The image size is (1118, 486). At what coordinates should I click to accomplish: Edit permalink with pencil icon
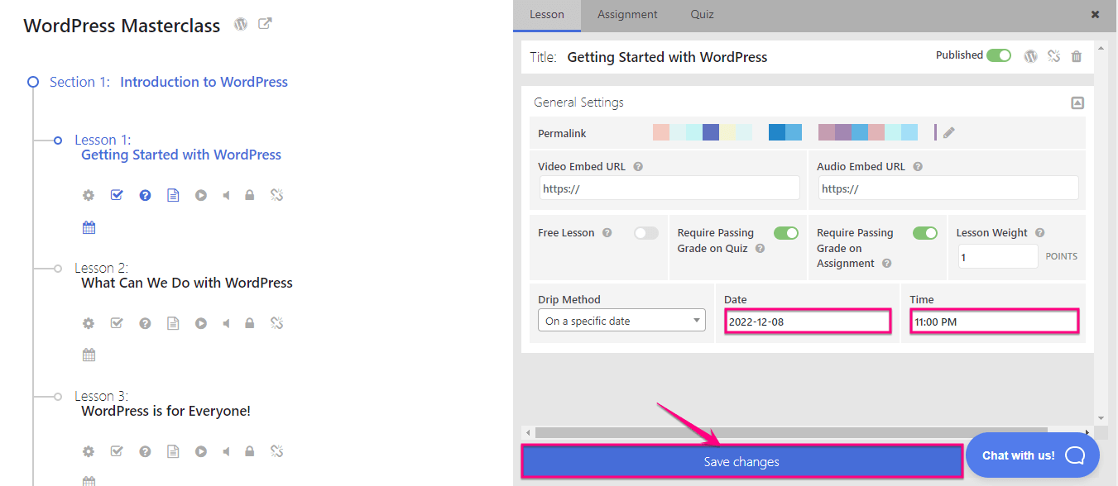[x=949, y=132]
